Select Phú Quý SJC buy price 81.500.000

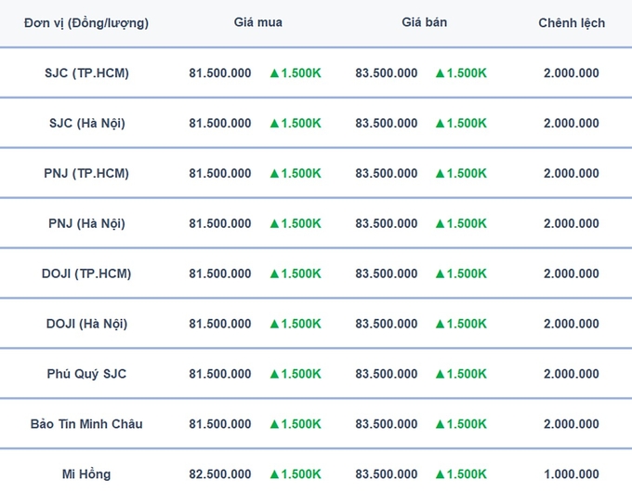coord(220,374)
